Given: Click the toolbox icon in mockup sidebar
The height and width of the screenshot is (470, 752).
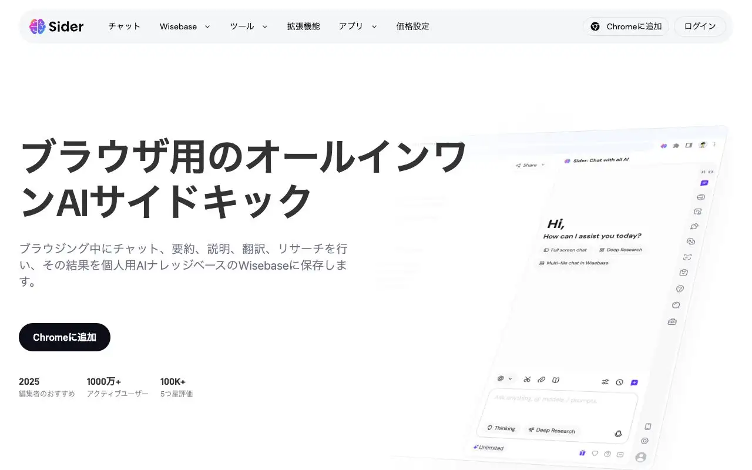Looking at the screenshot, I should point(673,321).
